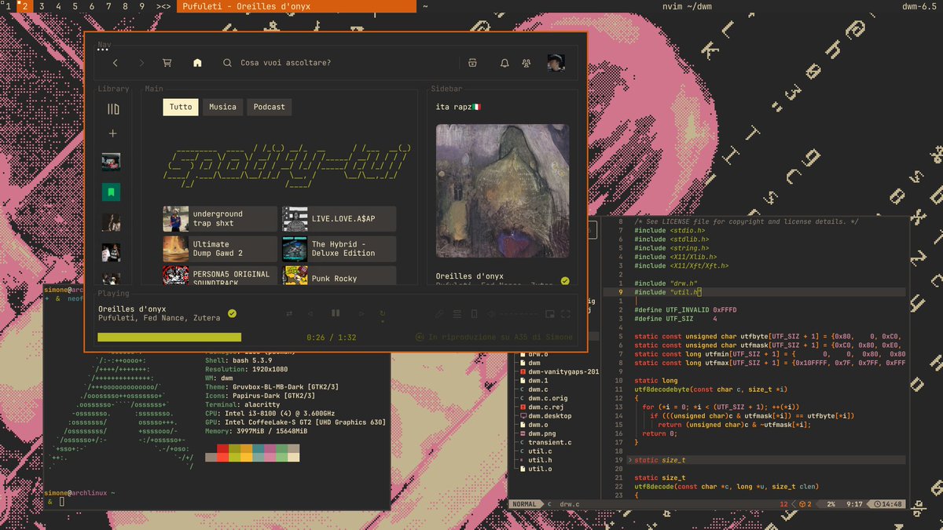Open util.h in the nvim file tree

pos(540,460)
